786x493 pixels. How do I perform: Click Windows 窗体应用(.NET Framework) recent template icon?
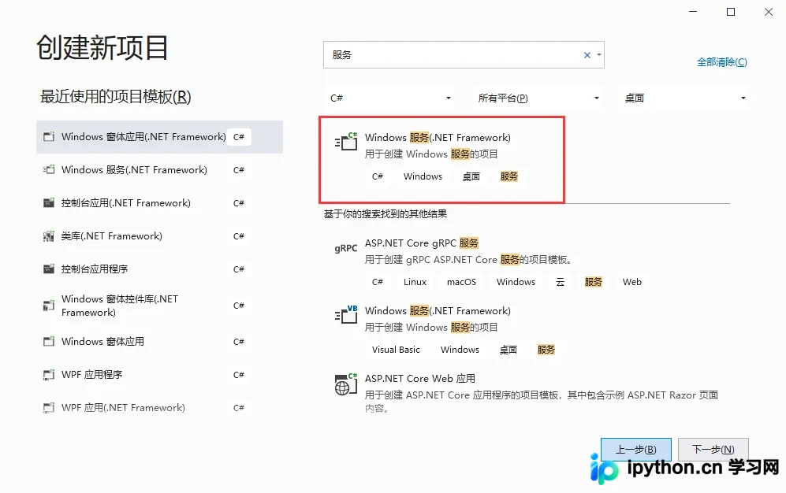49,137
